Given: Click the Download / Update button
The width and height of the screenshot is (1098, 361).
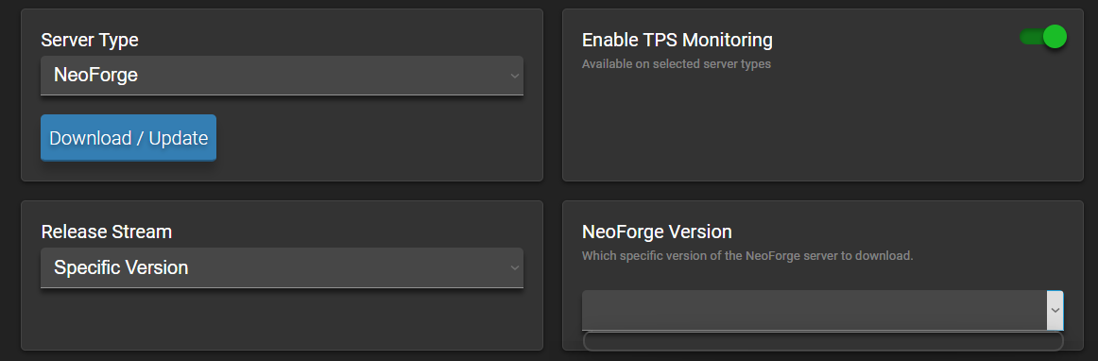Looking at the screenshot, I should tap(129, 138).
